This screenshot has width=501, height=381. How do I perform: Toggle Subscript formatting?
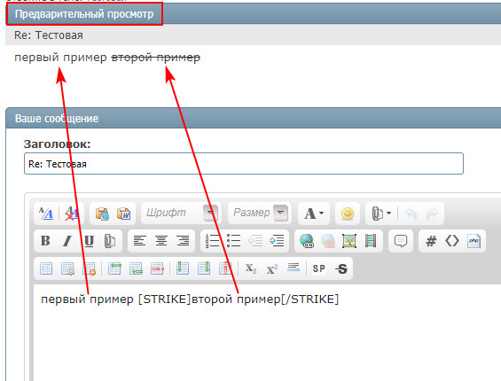pyautogui.click(x=251, y=268)
